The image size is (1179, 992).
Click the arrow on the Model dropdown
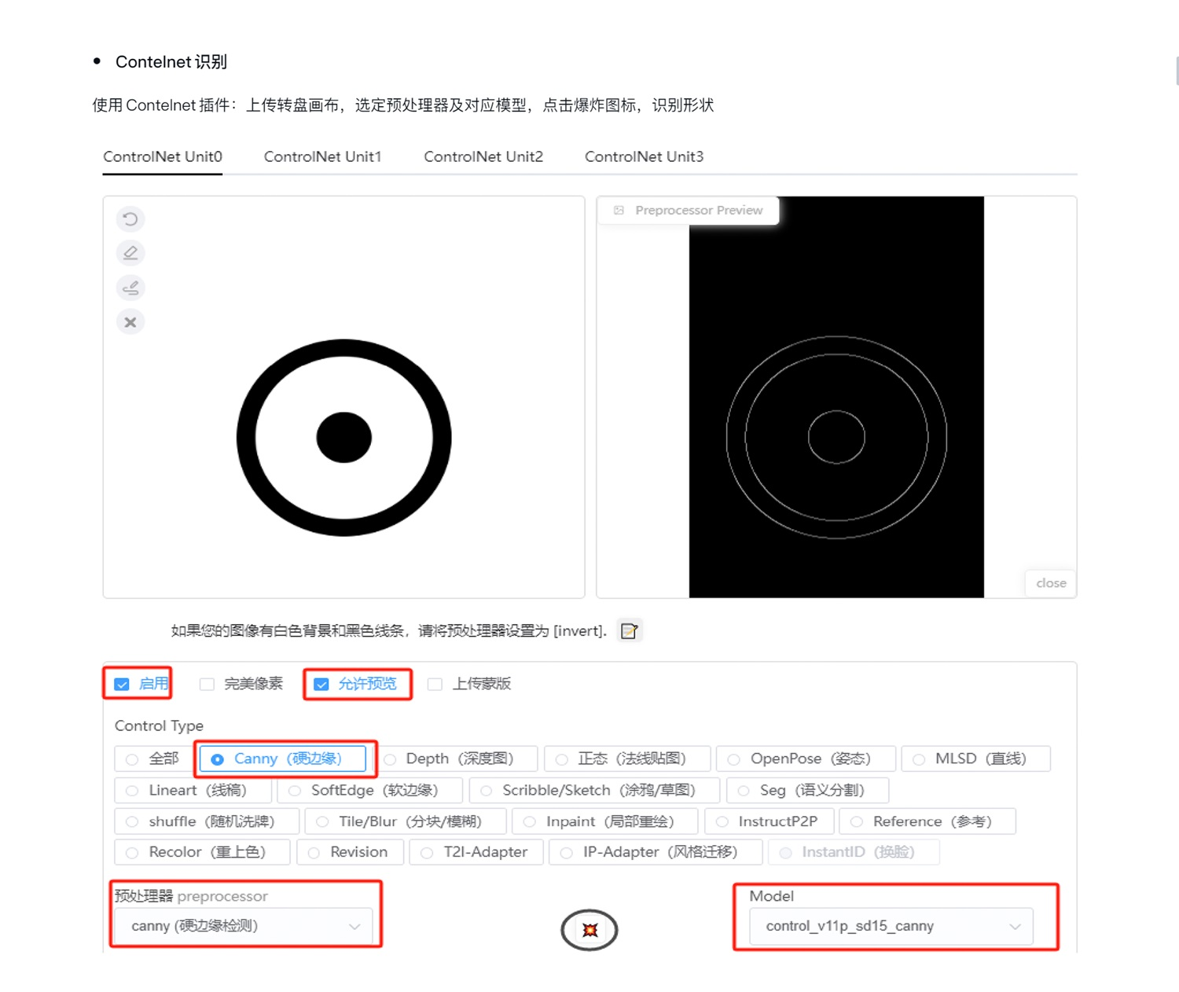pos(1015,927)
